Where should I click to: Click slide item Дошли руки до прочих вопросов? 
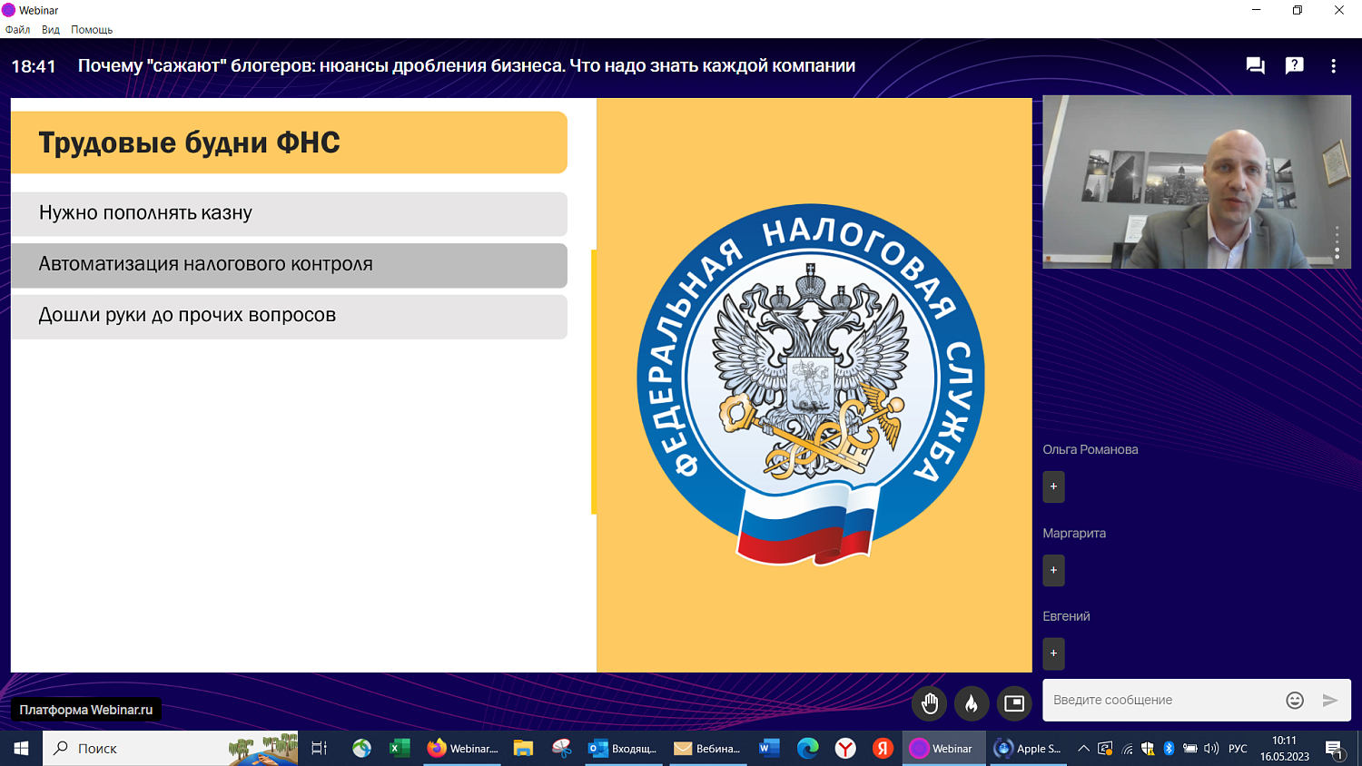[x=289, y=316]
